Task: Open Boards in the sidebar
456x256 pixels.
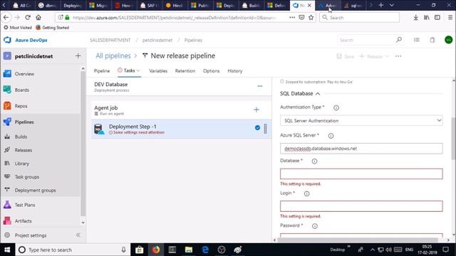Action: [22, 90]
